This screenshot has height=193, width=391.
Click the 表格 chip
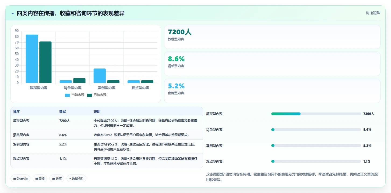(40, 179)
